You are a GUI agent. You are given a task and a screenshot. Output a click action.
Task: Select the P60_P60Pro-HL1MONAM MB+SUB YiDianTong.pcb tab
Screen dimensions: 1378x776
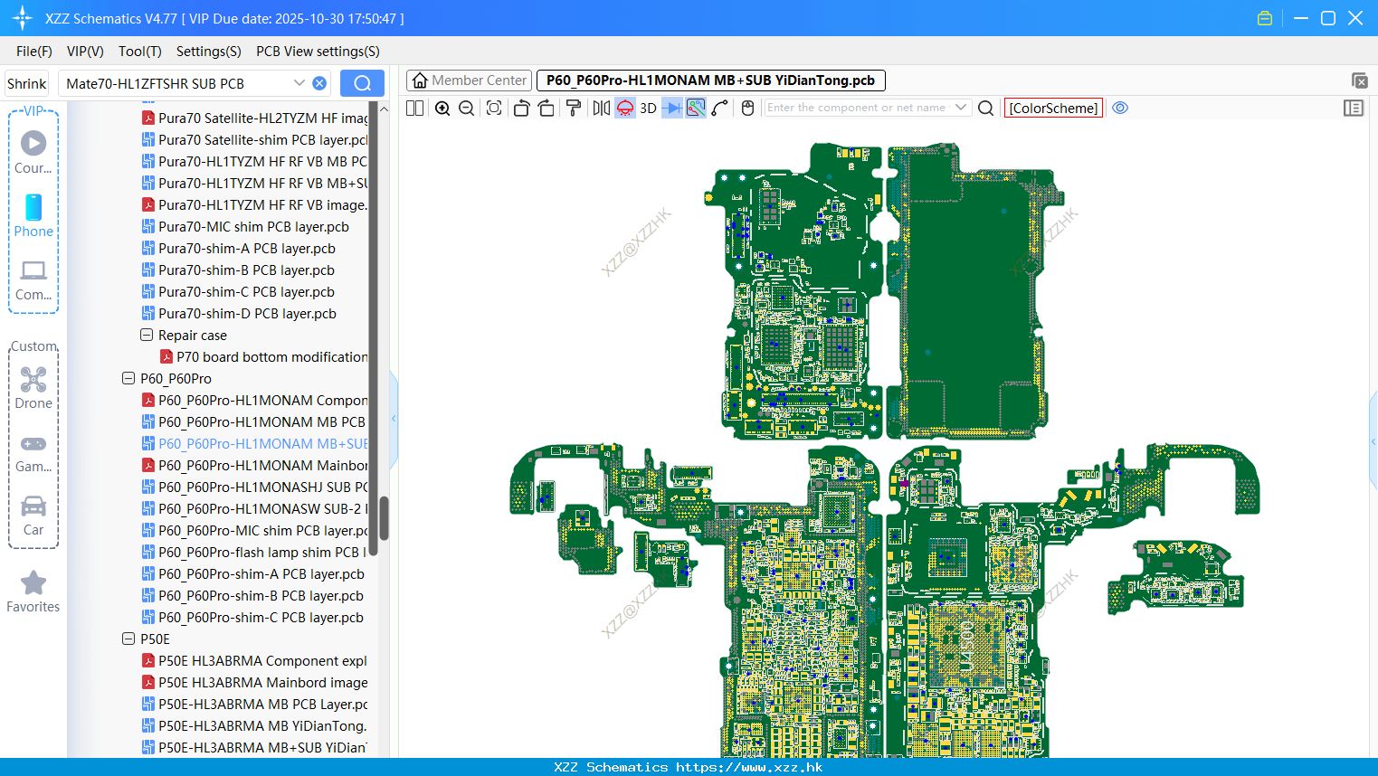[x=711, y=80]
